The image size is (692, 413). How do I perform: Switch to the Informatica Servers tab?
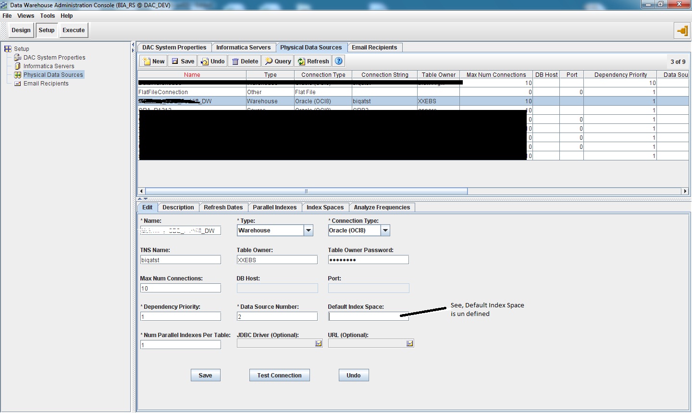[243, 48]
